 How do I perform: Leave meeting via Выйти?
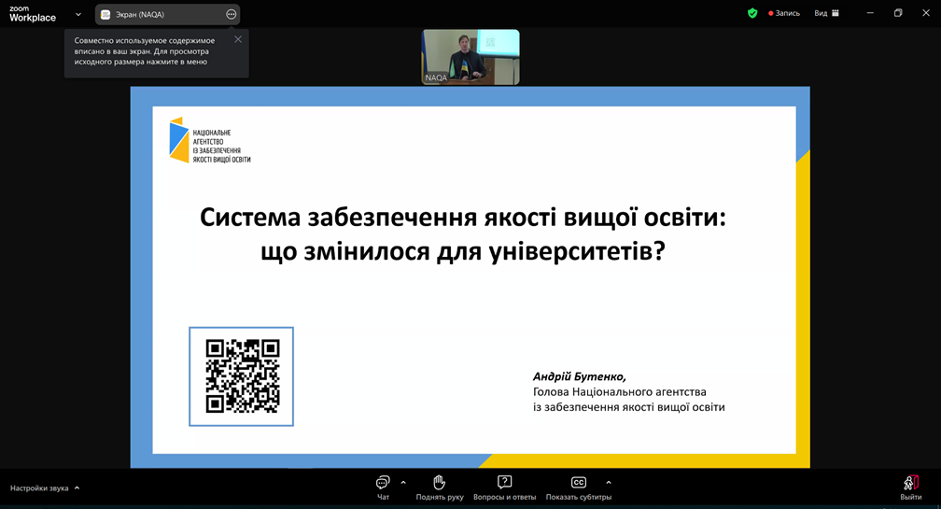click(x=910, y=488)
